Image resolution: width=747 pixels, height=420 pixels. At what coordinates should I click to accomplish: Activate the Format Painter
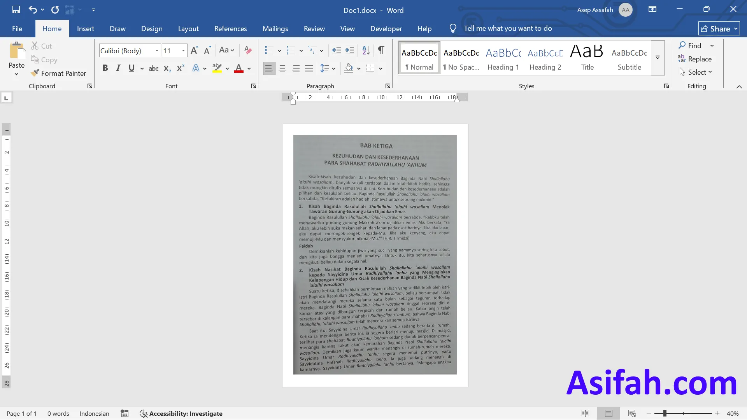tap(58, 73)
